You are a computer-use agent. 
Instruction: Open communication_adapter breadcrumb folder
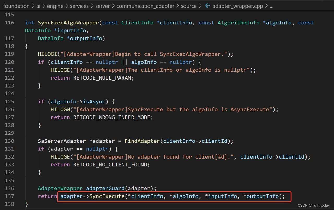pyautogui.click(x=145, y=6)
